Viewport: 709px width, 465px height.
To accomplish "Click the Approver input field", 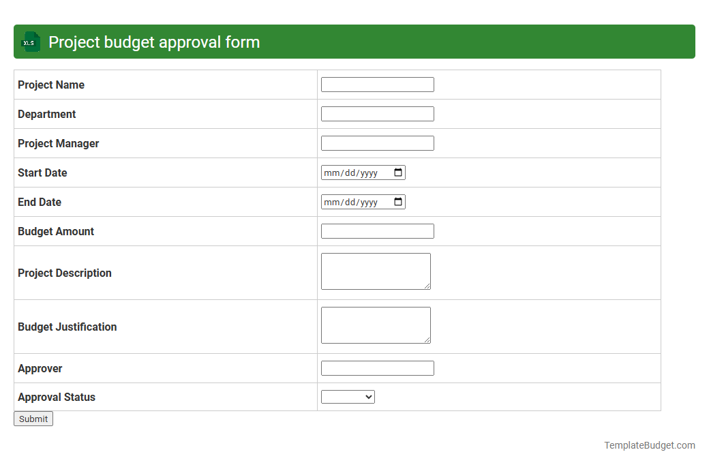I will pyautogui.click(x=377, y=367).
